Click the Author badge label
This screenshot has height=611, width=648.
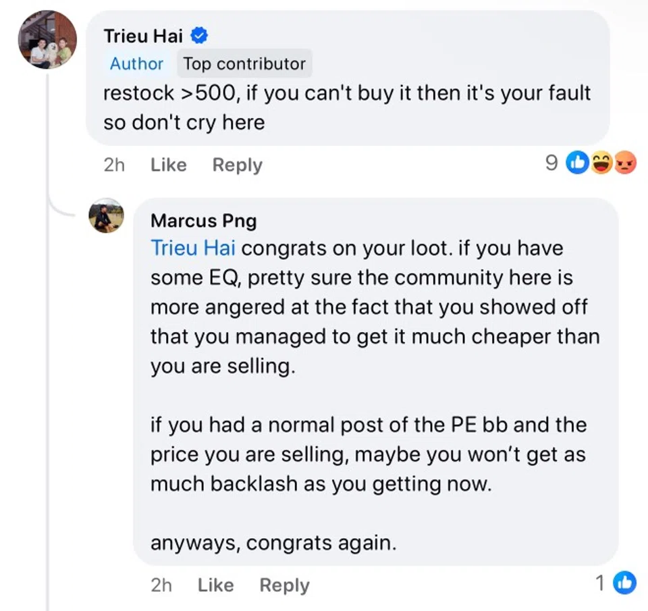point(136,64)
